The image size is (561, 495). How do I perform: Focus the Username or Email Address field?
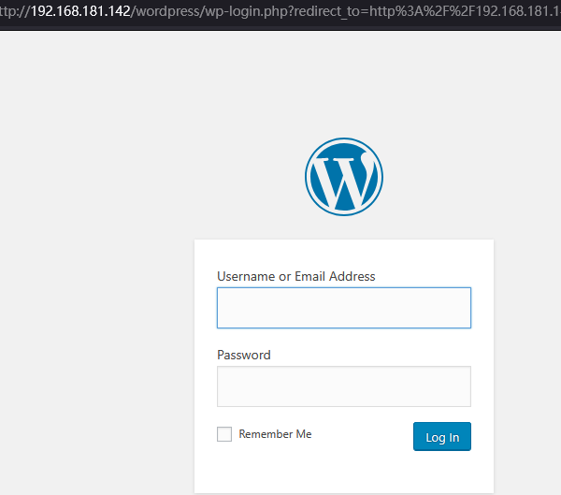(x=343, y=308)
